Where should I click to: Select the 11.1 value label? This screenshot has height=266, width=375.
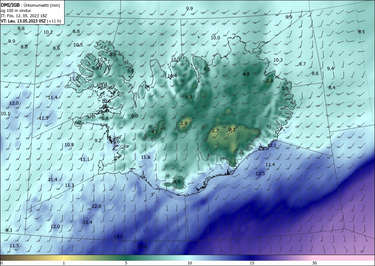click(x=85, y=159)
